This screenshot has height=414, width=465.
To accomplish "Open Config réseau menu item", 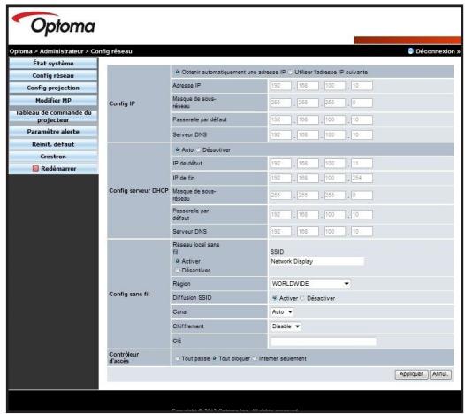I will pyautogui.click(x=53, y=76).
